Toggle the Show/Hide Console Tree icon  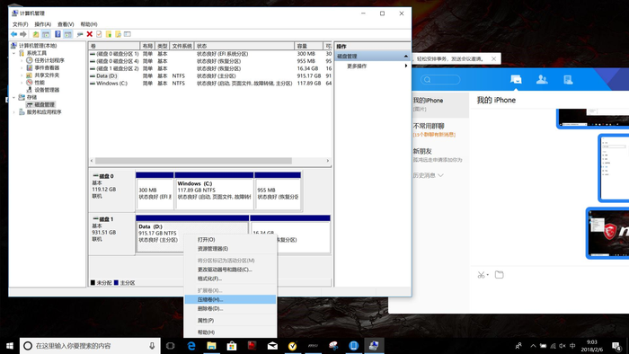(46, 34)
